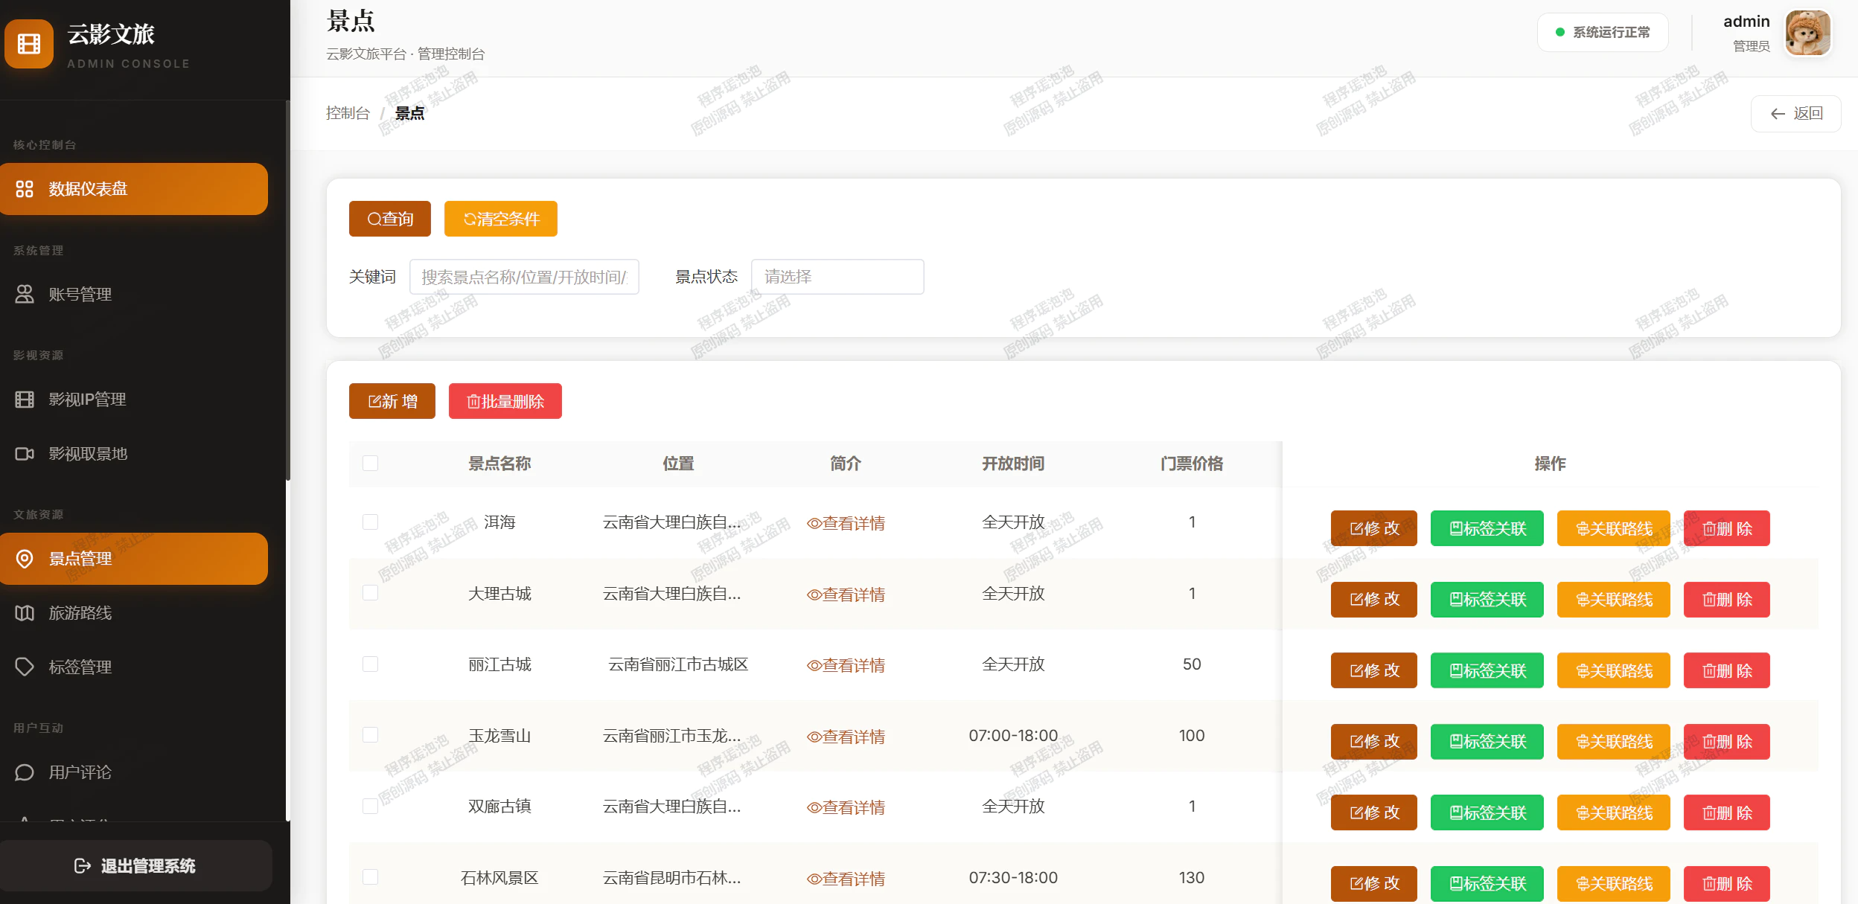Click the 景点管理 location pin icon
Image resolution: width=1858 pixels, height=904 pixels.
point(25,559)
